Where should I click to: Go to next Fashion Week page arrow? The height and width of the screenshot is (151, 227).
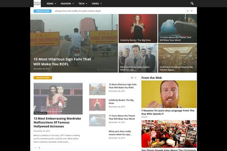pos(39,148)
